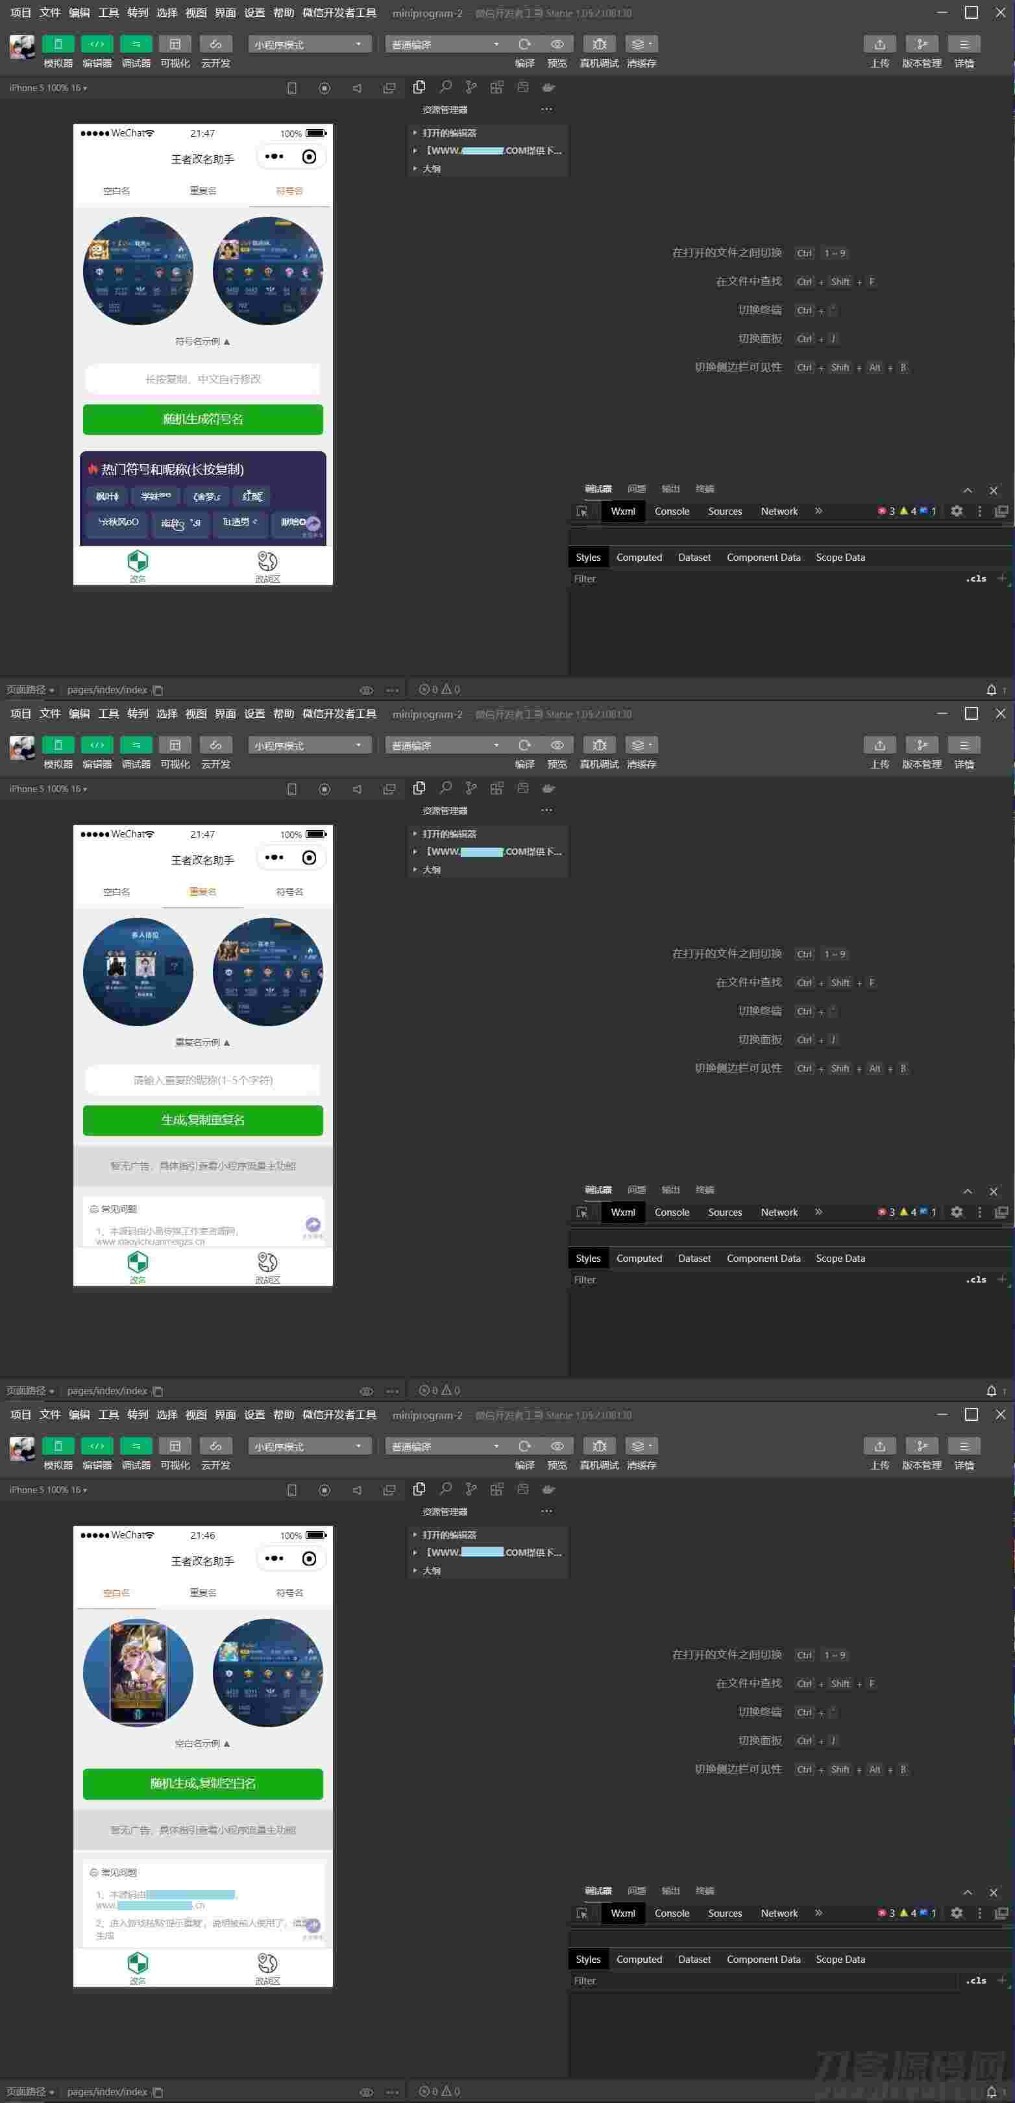
Task: Detach the simulator window icon in top window
Action: click(x=389, y=88)
